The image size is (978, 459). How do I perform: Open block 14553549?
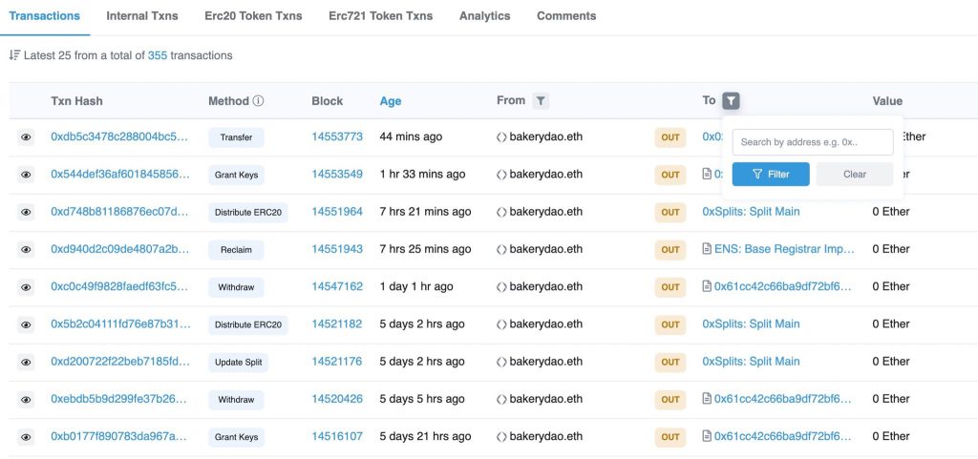click(x=337, y=175)
